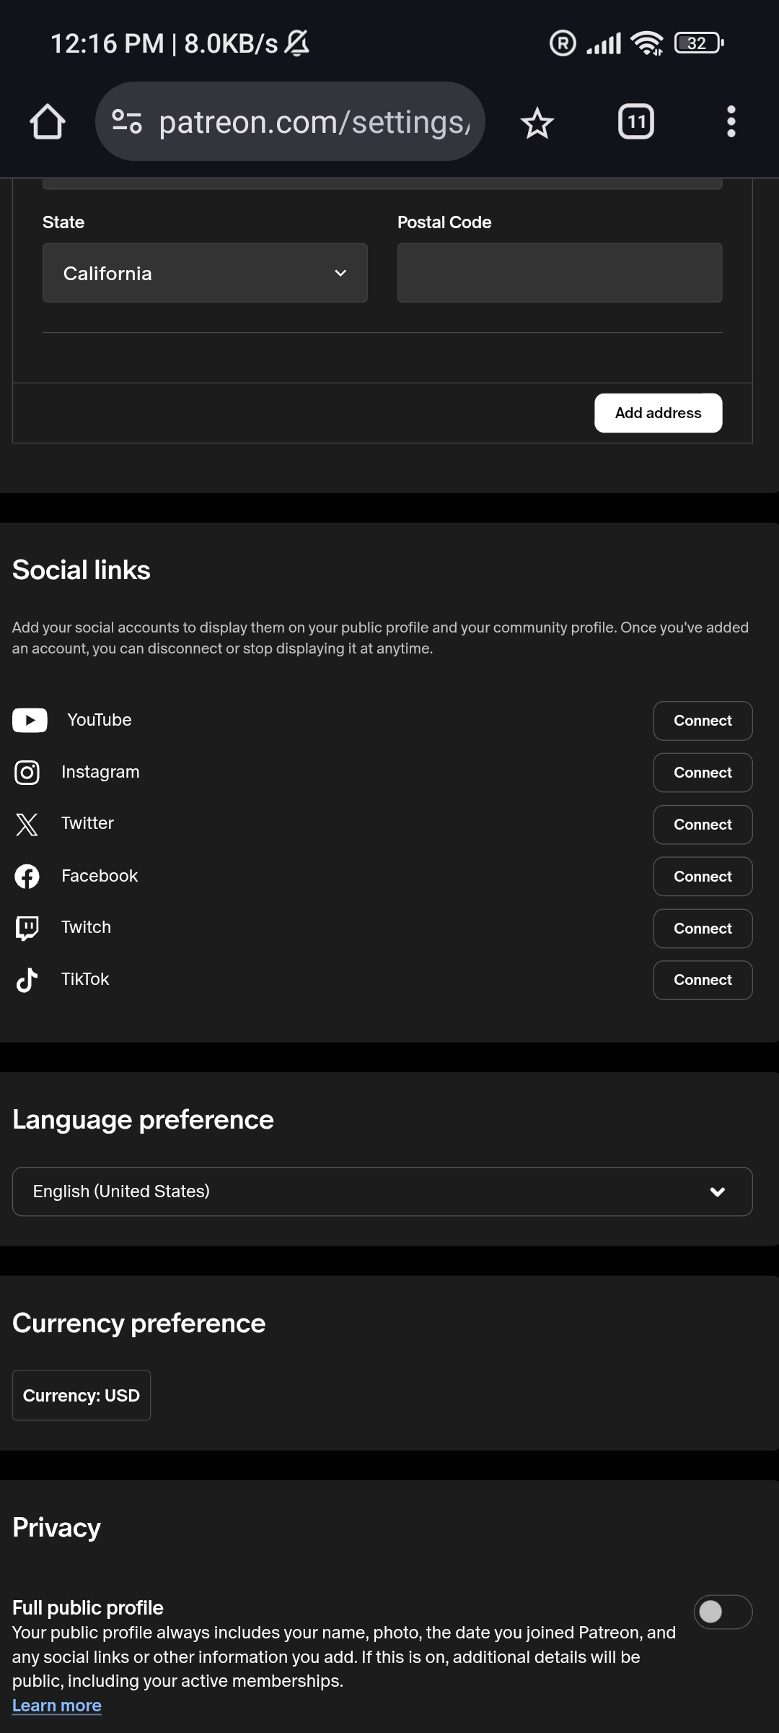This screenshot has width=779, height=1733.
Task: Open the Learn more privacy link
Action: coord(57,1706)
